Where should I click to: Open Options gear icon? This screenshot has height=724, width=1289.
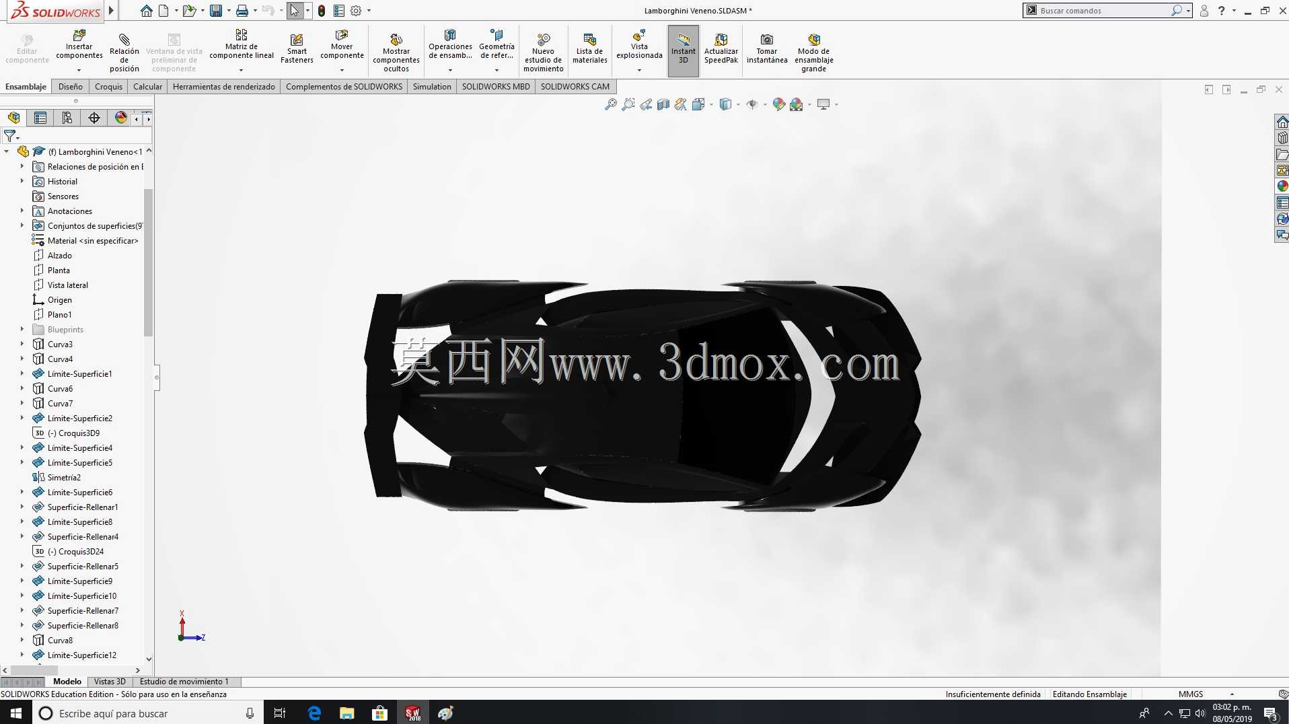(357, 11)
